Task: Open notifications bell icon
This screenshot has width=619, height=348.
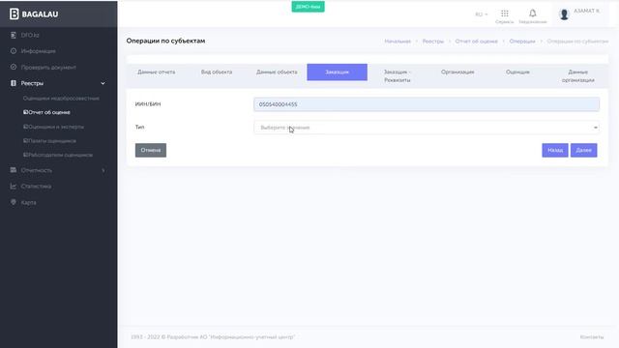Action: pos(533,14)
